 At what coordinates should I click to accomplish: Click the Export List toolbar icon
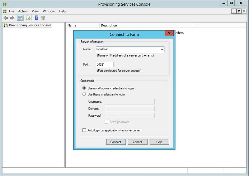pyautogui.click(x=28, y=18)
